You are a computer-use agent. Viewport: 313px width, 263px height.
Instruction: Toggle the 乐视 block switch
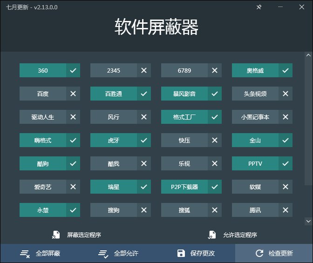click(x=191, y=163)
